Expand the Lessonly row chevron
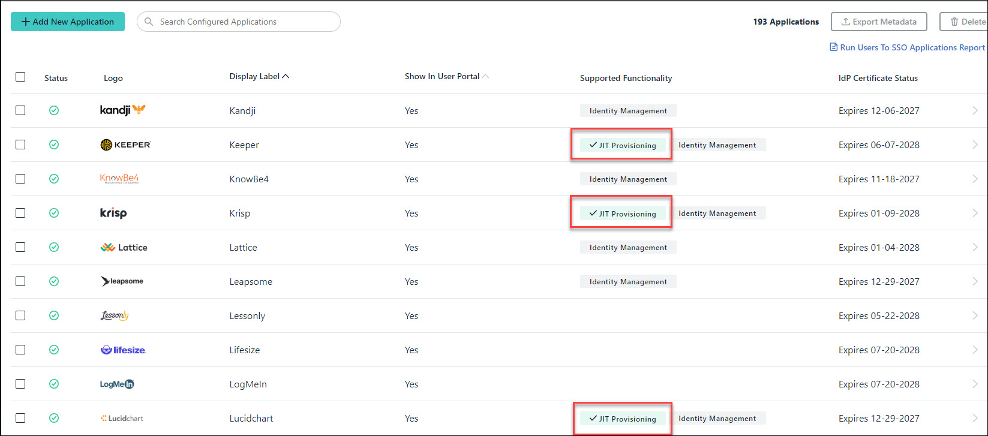This screenshot has width=988, height=436. click(975, 315)
